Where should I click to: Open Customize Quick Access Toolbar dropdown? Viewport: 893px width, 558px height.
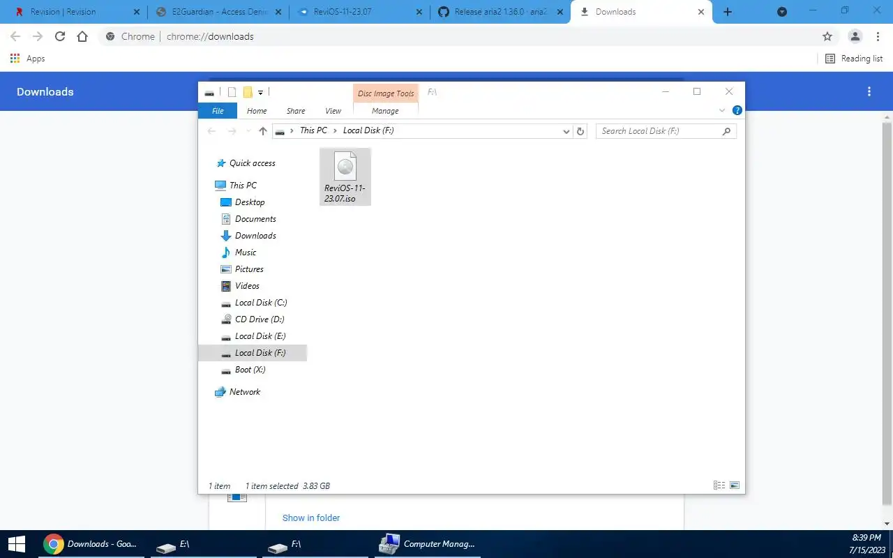pyautogui.click(x=260, y=92)
